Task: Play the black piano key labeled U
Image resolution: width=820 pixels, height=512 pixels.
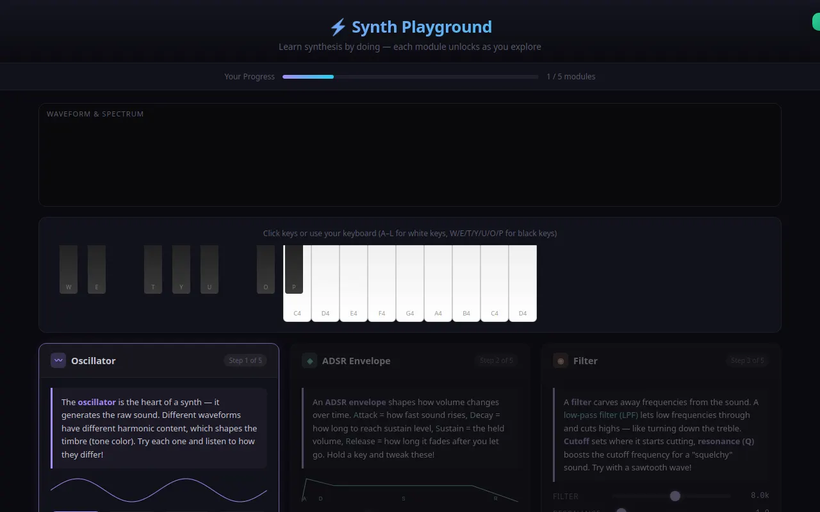Action: 209,269
